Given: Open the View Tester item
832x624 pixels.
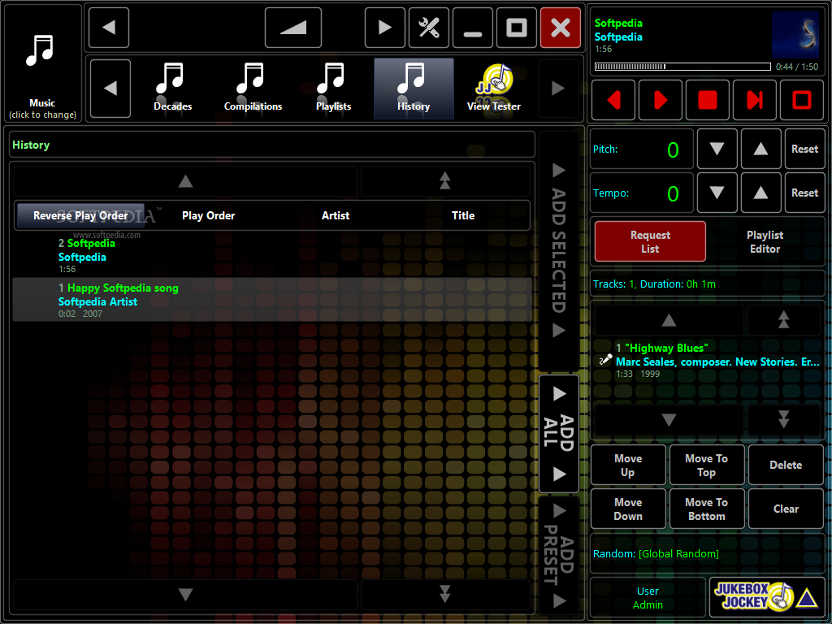Looking at the screenshot, I should [x=494, y=88].
